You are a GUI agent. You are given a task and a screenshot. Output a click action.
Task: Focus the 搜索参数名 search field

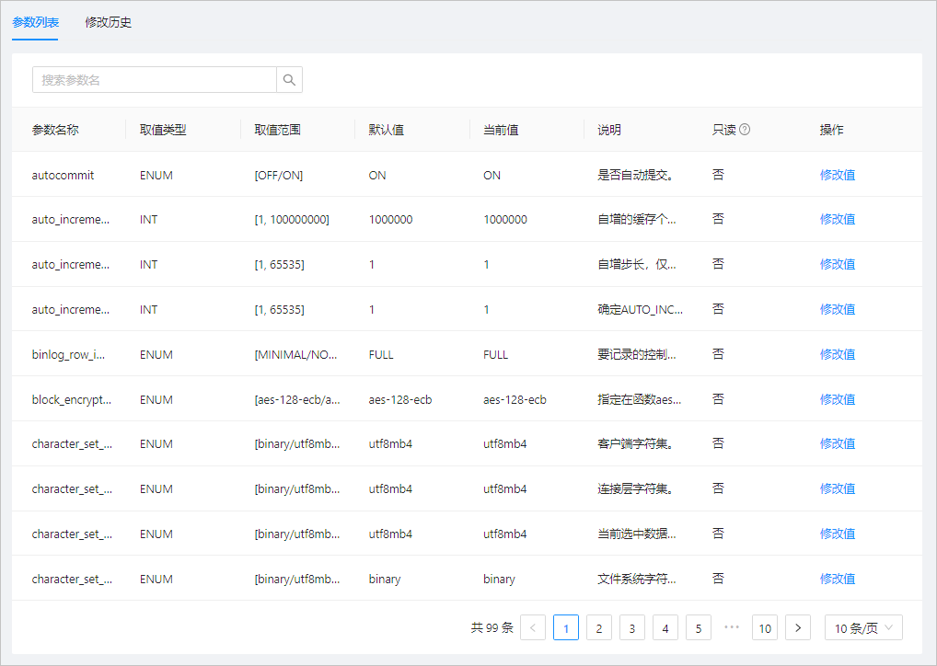click(x=155, y=79)
